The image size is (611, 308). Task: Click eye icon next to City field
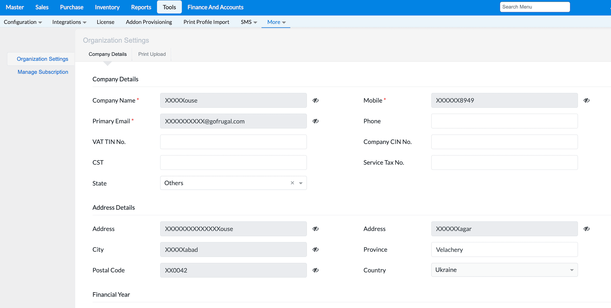[316, 249]
